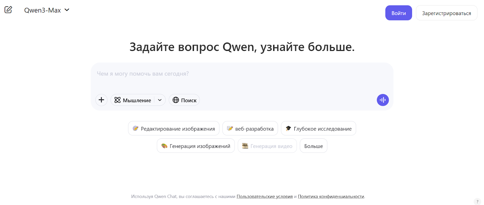
Task: Toggle the Мышление thinking mode
Action: [133, 100]
